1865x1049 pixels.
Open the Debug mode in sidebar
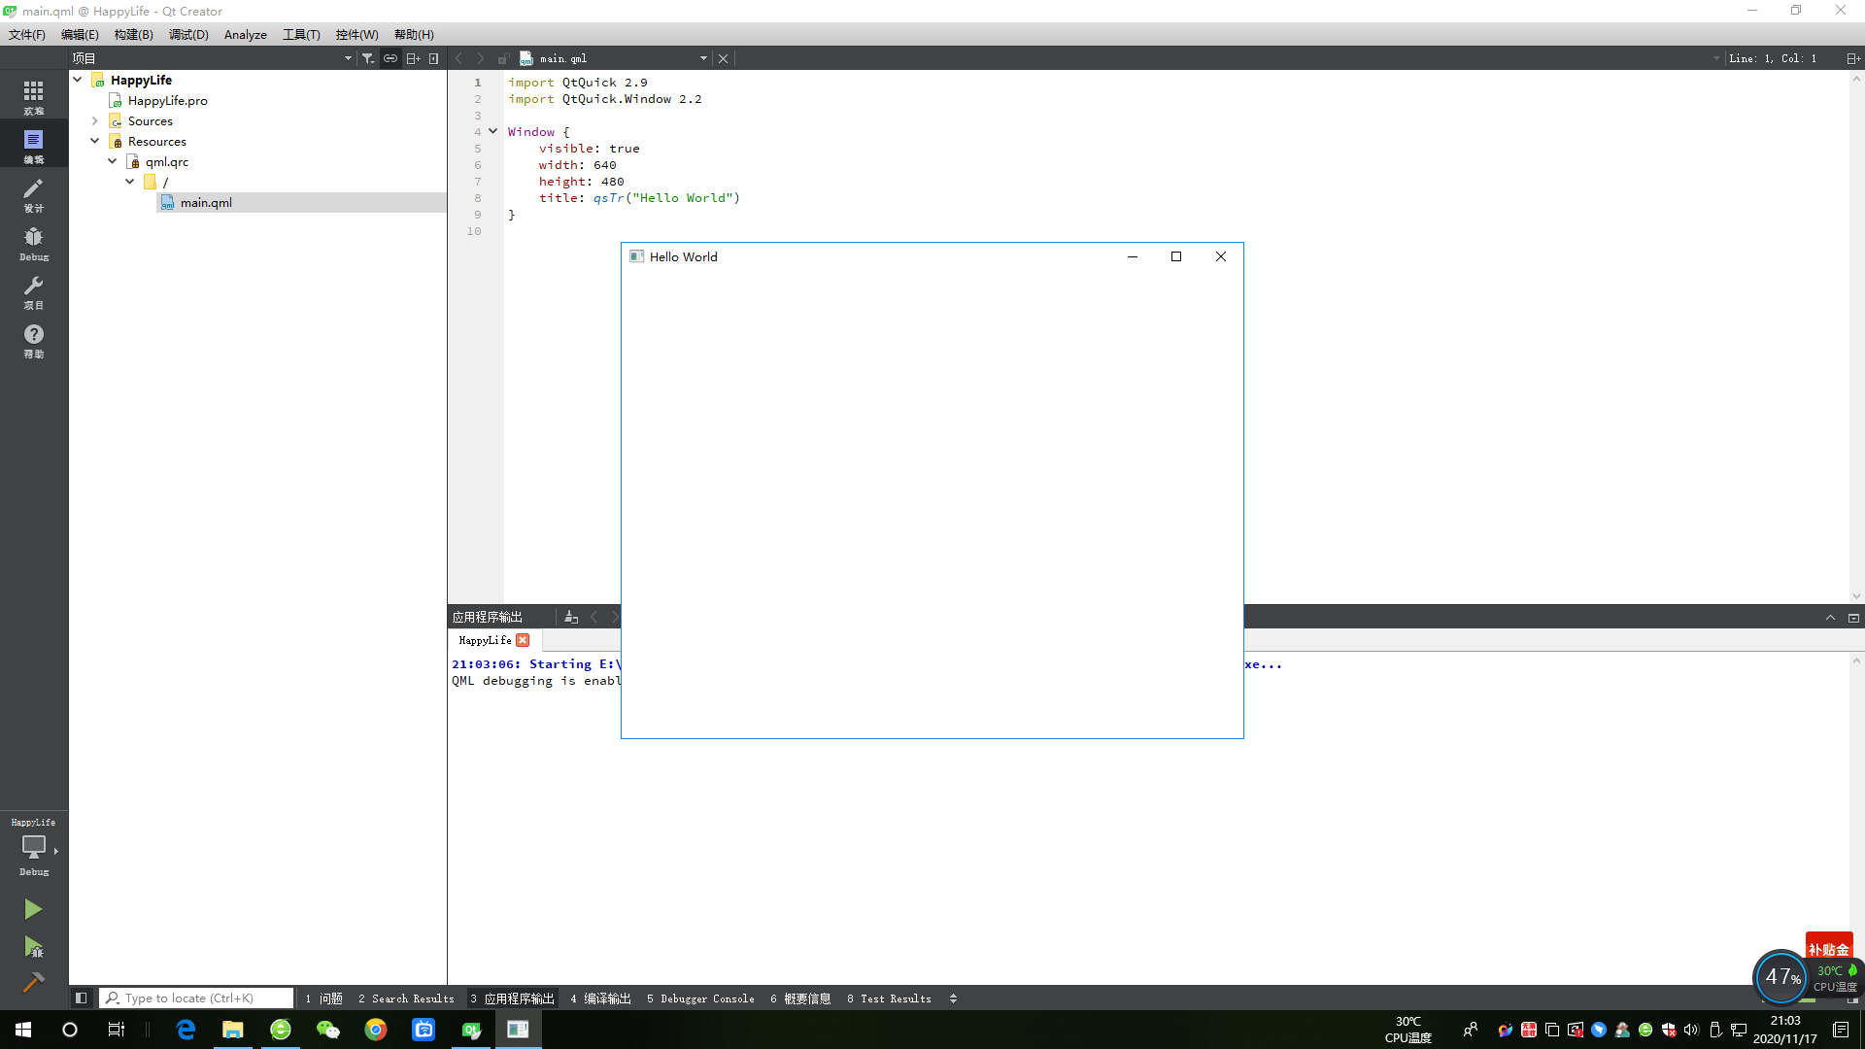click(x=33, y=243)
